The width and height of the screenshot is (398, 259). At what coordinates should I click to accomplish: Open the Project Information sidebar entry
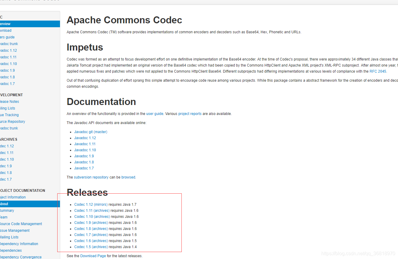(13, 197)
